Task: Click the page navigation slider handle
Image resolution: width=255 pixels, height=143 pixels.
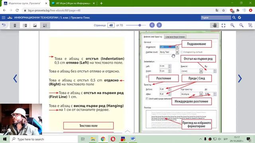Action: click(x=140, y=25)
